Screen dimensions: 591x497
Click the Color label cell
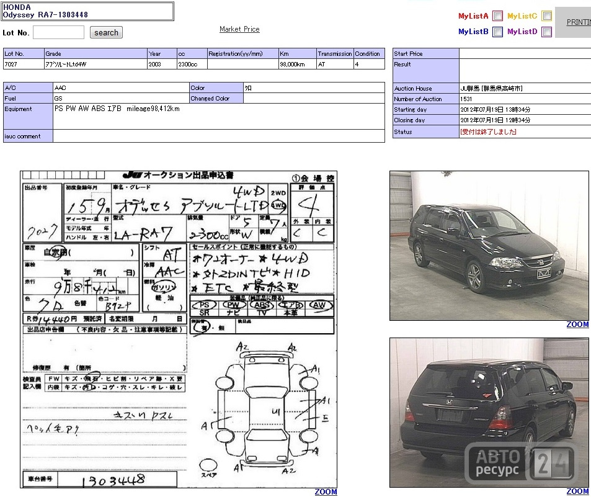(x=216, y=87)
